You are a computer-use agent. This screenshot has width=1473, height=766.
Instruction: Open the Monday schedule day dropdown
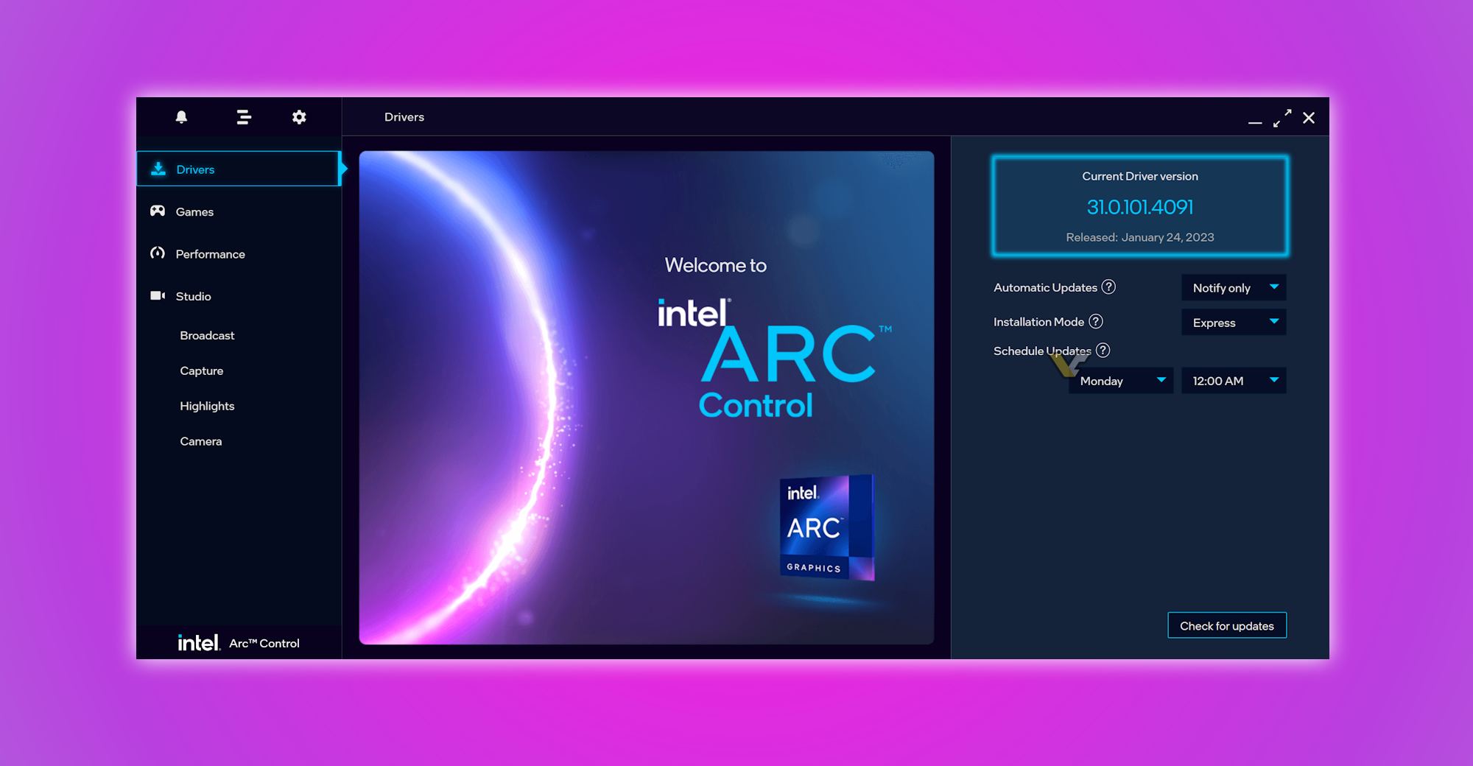pos(1121,380)
